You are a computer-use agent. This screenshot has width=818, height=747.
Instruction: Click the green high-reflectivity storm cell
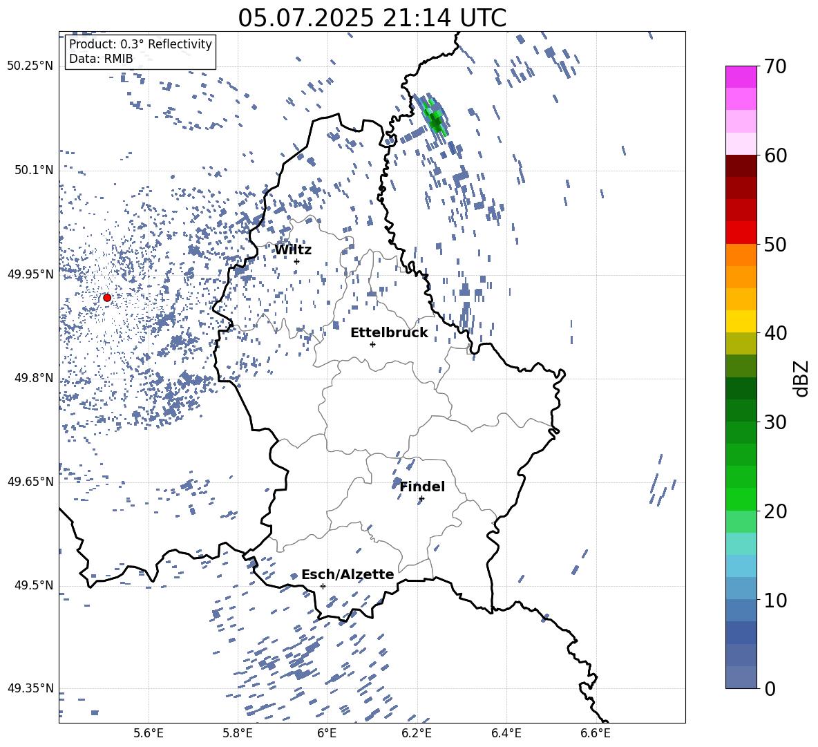(435, 117)
